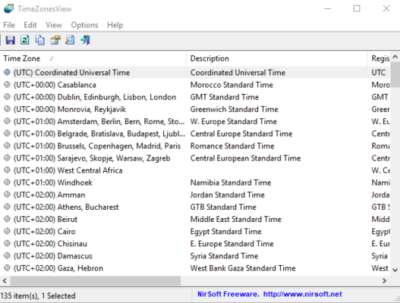Click the vertical scrollbar thumb
The width and height of the screenshot is (400, 303).
click(x=395, y=74)
